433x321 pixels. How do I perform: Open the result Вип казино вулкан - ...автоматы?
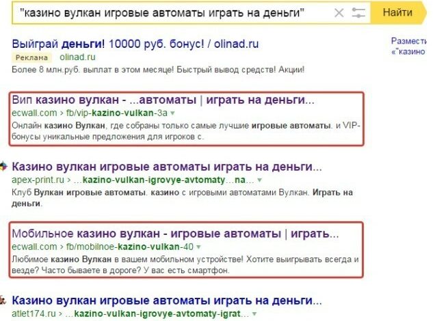coord(163,100)
